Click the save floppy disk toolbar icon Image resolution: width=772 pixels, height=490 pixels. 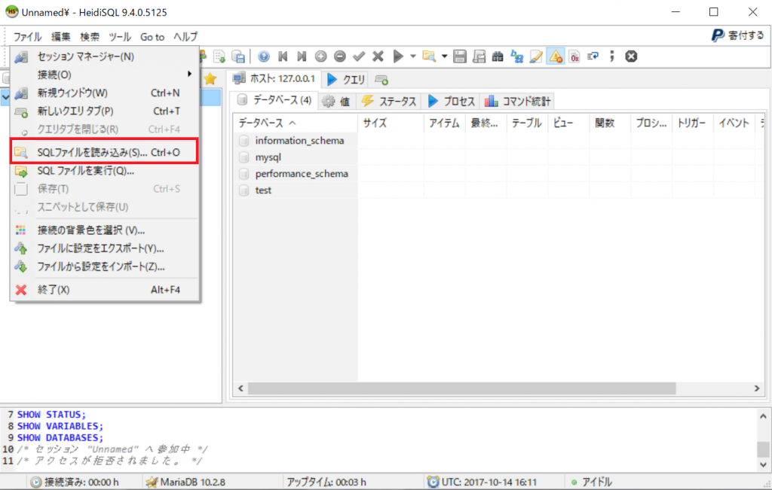click(460, 56)
